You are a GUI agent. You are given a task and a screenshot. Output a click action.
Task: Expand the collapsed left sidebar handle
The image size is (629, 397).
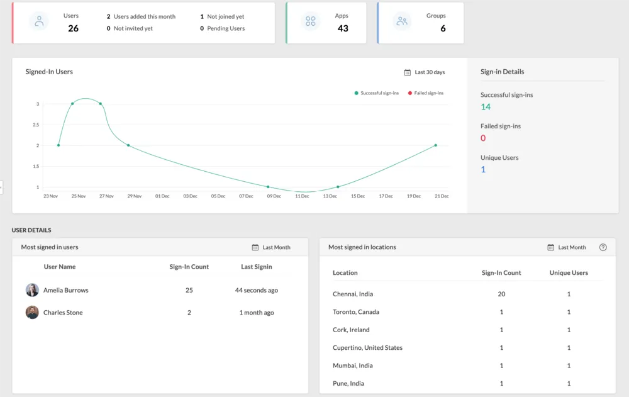[1, 187]
